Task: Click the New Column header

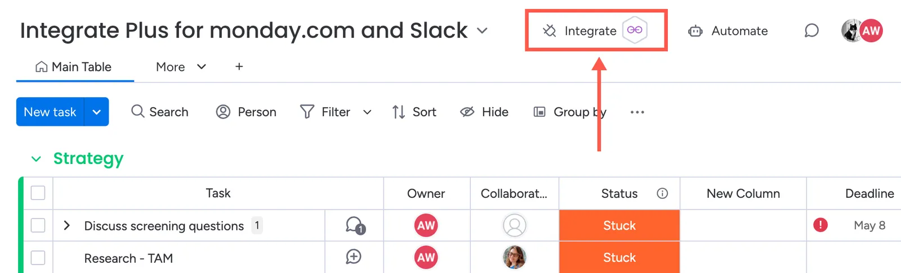Action: pos(743,193)
